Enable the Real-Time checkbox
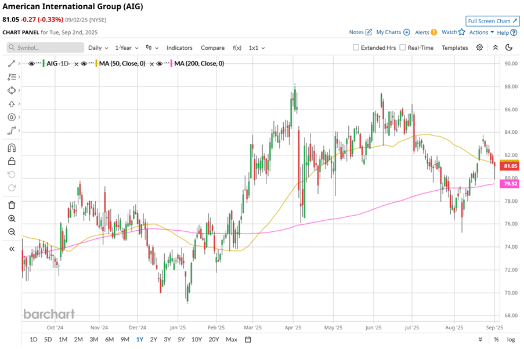 (403, 48)
